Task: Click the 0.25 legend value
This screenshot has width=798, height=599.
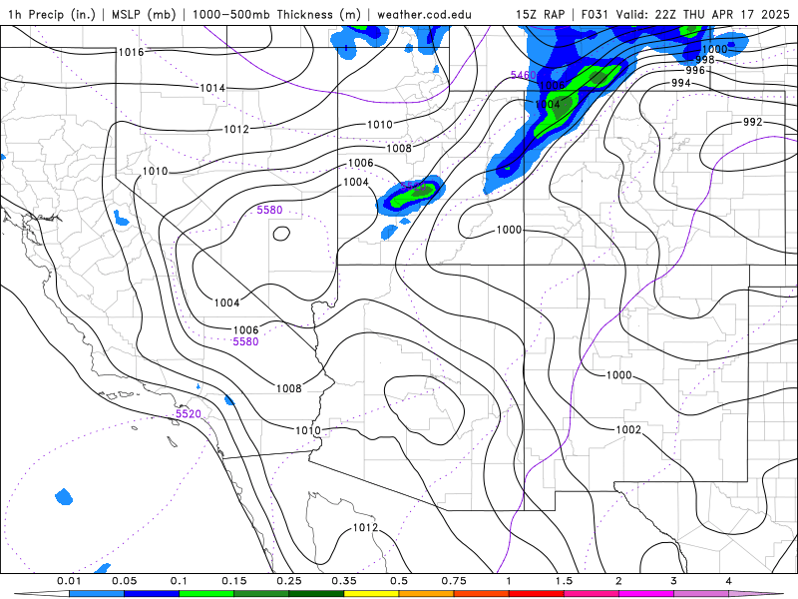Action: click(x=289, y=581)
